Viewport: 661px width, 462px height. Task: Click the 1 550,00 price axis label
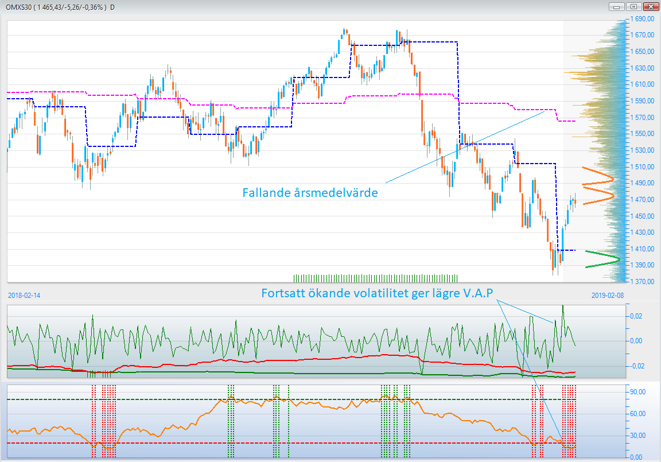(643, 134)
